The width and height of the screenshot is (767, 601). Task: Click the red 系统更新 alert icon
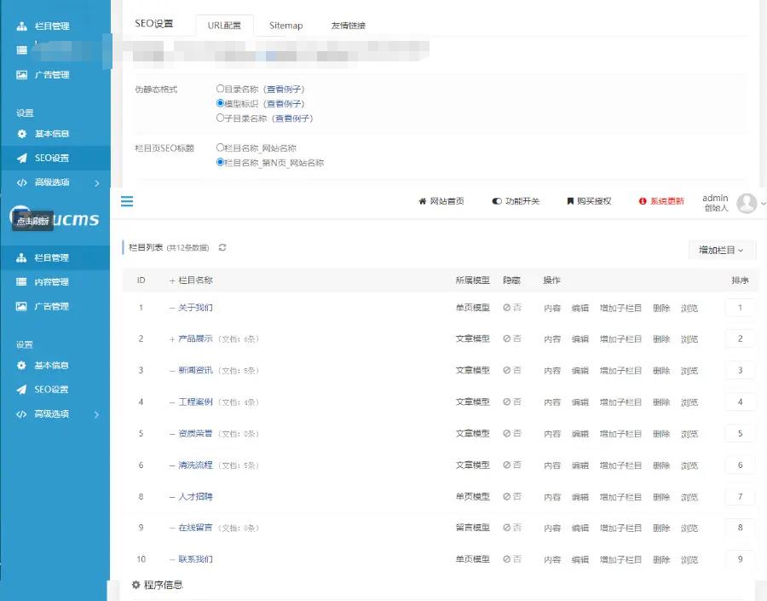pos(642,201)
